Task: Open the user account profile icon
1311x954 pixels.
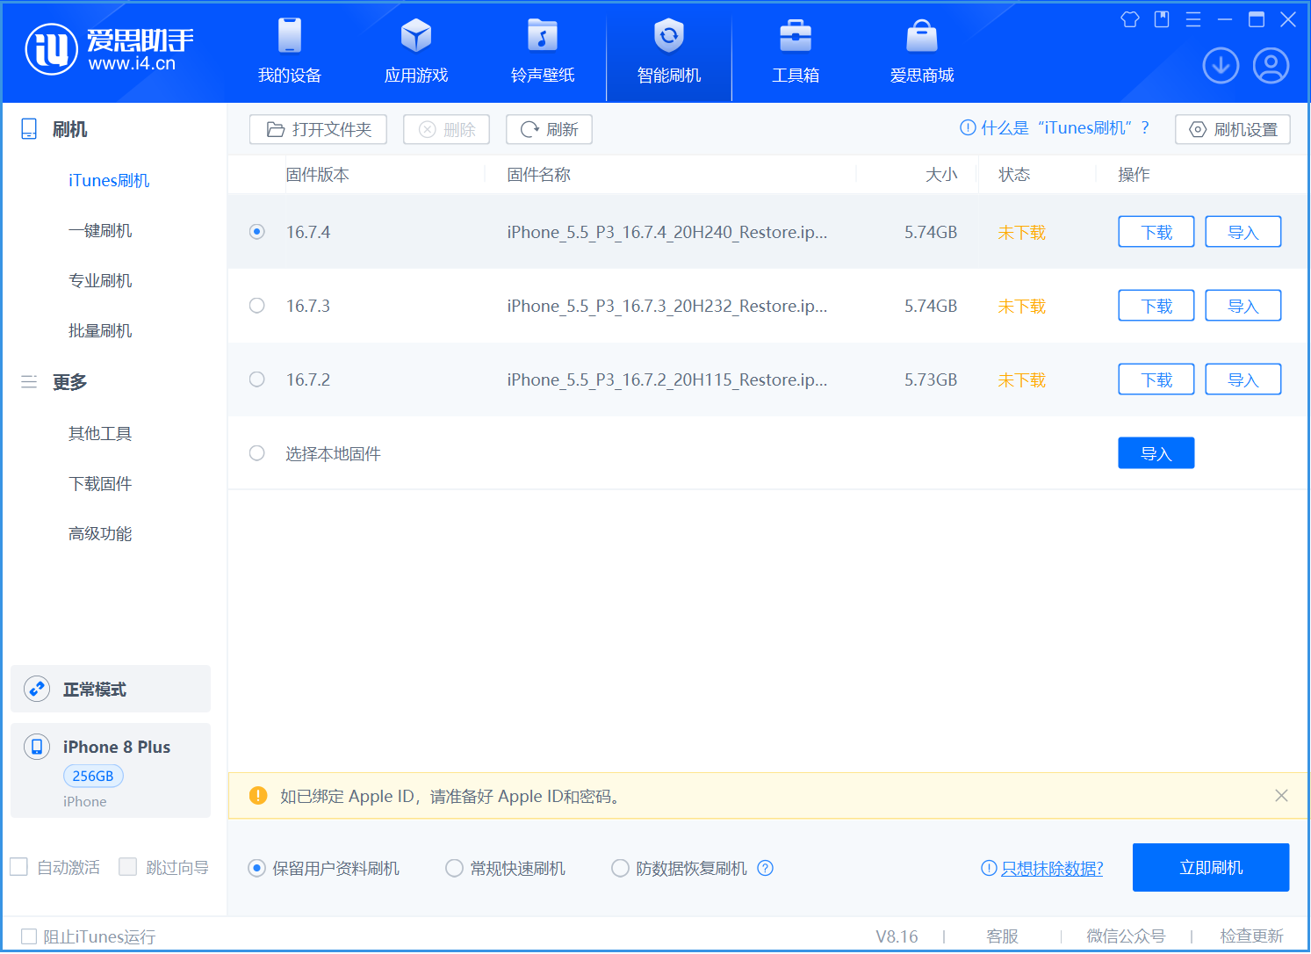Action: click(1270, 66)
